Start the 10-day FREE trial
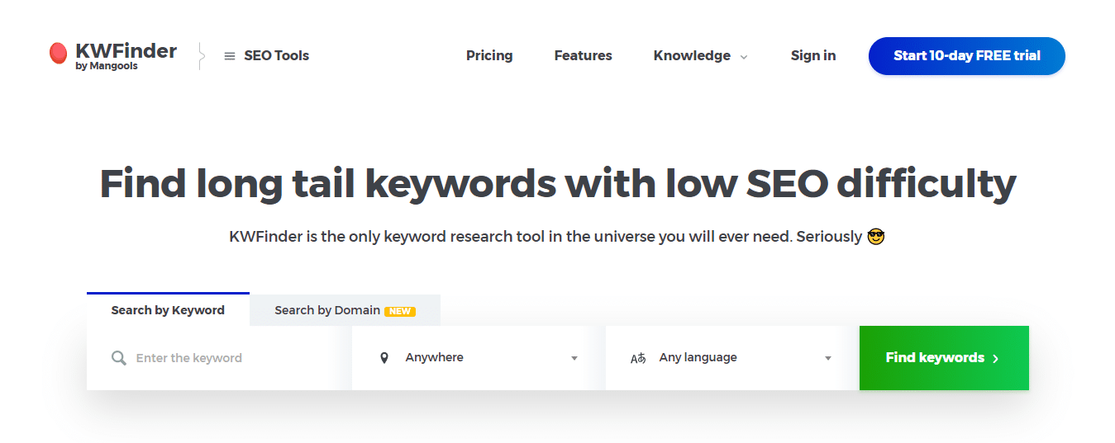This screenshot has width=1115, height=443. tap(966, 56)
